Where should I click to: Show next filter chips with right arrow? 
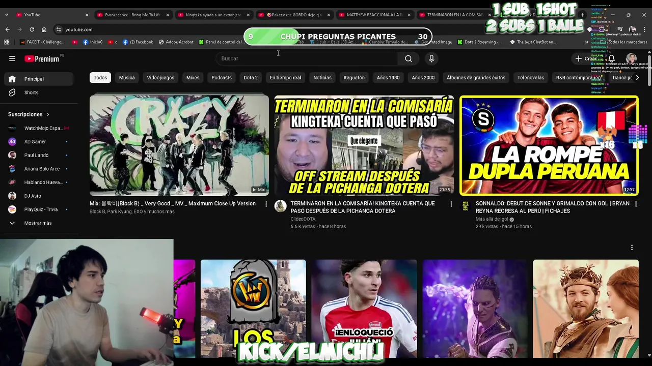(637, 78)
